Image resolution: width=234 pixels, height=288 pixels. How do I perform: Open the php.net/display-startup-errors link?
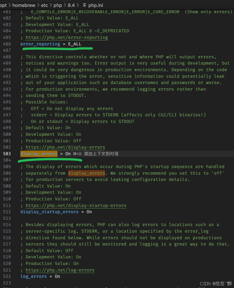click(76, 205)
